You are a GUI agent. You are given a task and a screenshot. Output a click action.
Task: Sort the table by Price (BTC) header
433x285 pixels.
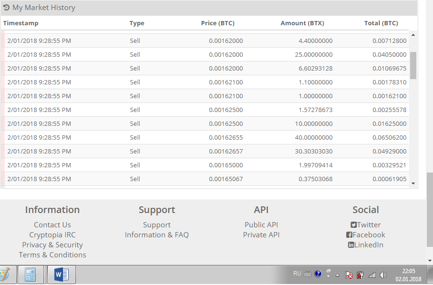pyautogui.click(x=217, y=23)
